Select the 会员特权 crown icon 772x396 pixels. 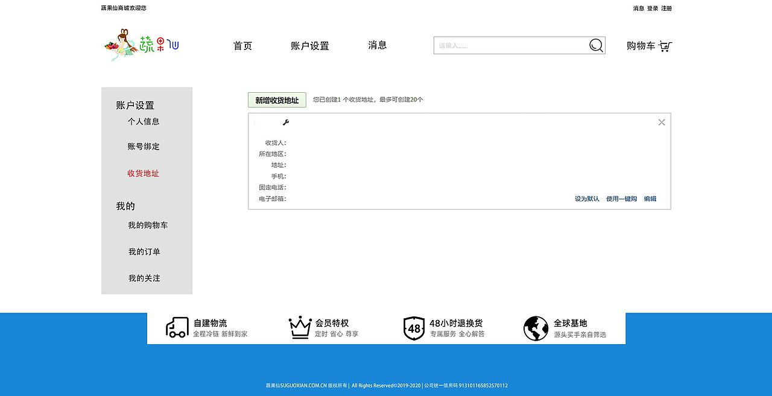(299, 327)
